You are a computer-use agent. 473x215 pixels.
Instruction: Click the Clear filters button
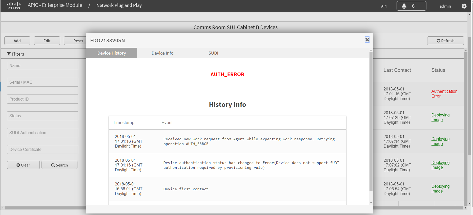(x=23, y=165)
